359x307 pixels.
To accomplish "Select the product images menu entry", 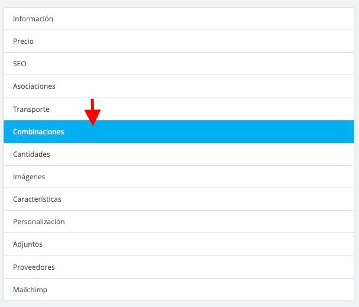I will tap(179, 177).
